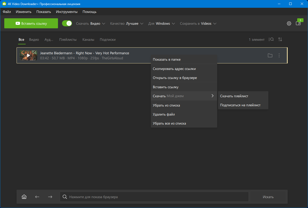This screenshot has width=308, height=208.
Task: Open the notifications panel icon with badge
Action: pos(298,23)
